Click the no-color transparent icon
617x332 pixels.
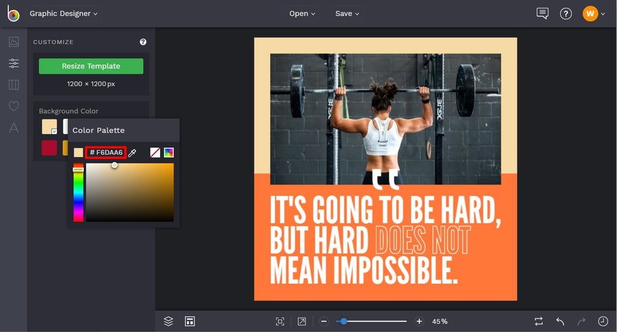(155, 153)
